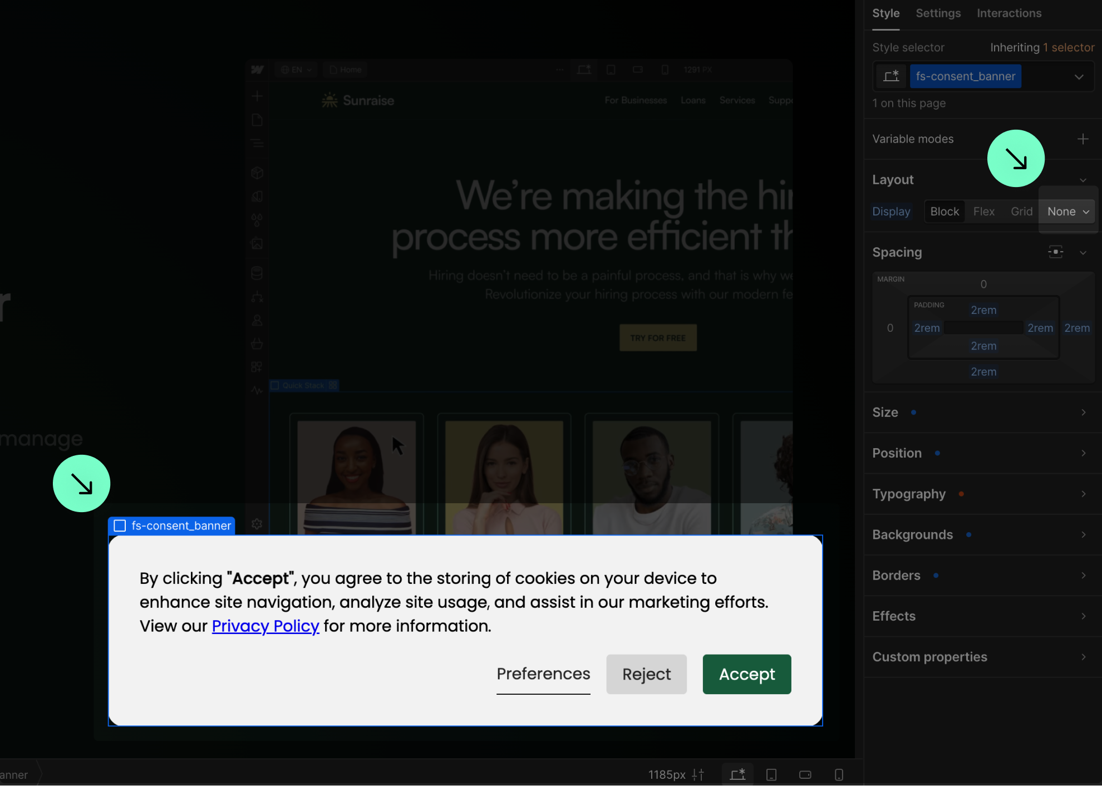Open the Privacy Policy link
The image size is (1102, 786).
(x=265, y=626)
